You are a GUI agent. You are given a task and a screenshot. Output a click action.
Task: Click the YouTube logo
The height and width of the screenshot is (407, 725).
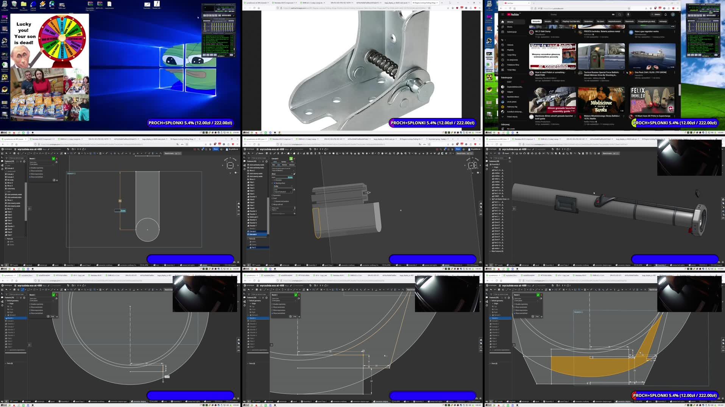point(513,14)
